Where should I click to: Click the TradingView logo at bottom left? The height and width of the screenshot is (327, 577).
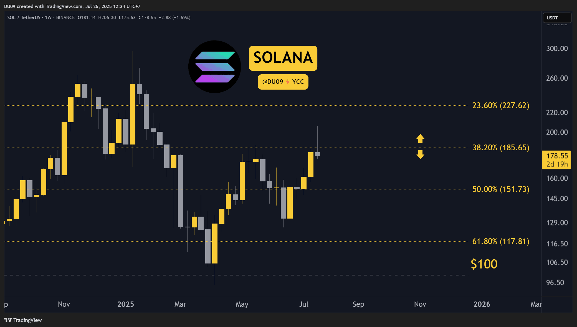23,320
